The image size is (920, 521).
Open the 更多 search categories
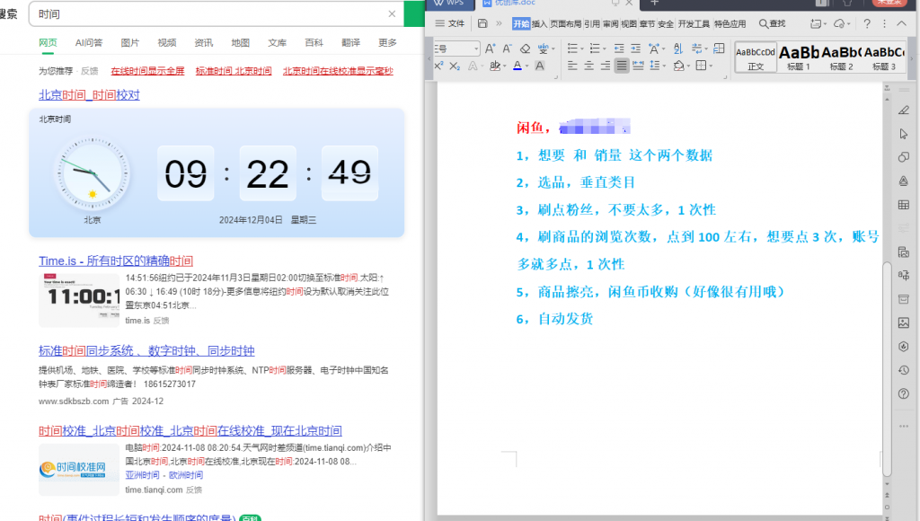coord(387,43)
